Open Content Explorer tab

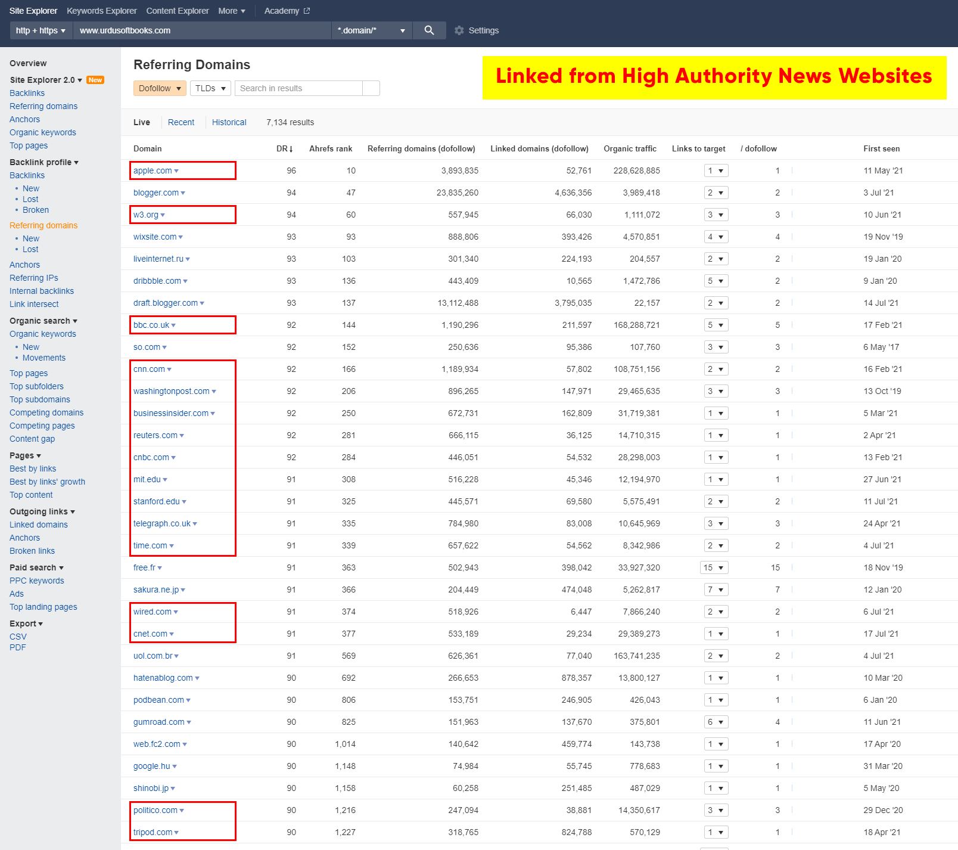click(x=178, y=11)
